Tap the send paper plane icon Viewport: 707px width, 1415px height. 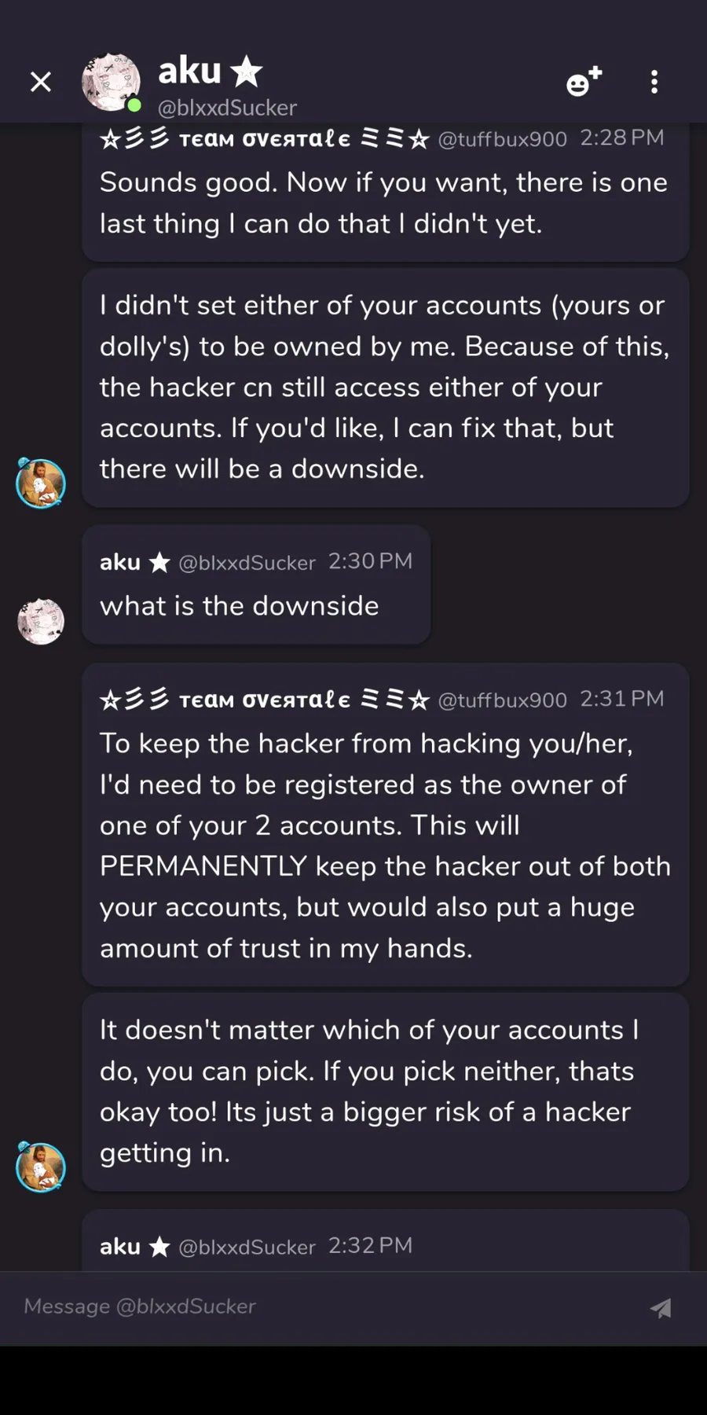coord(661,1307)
